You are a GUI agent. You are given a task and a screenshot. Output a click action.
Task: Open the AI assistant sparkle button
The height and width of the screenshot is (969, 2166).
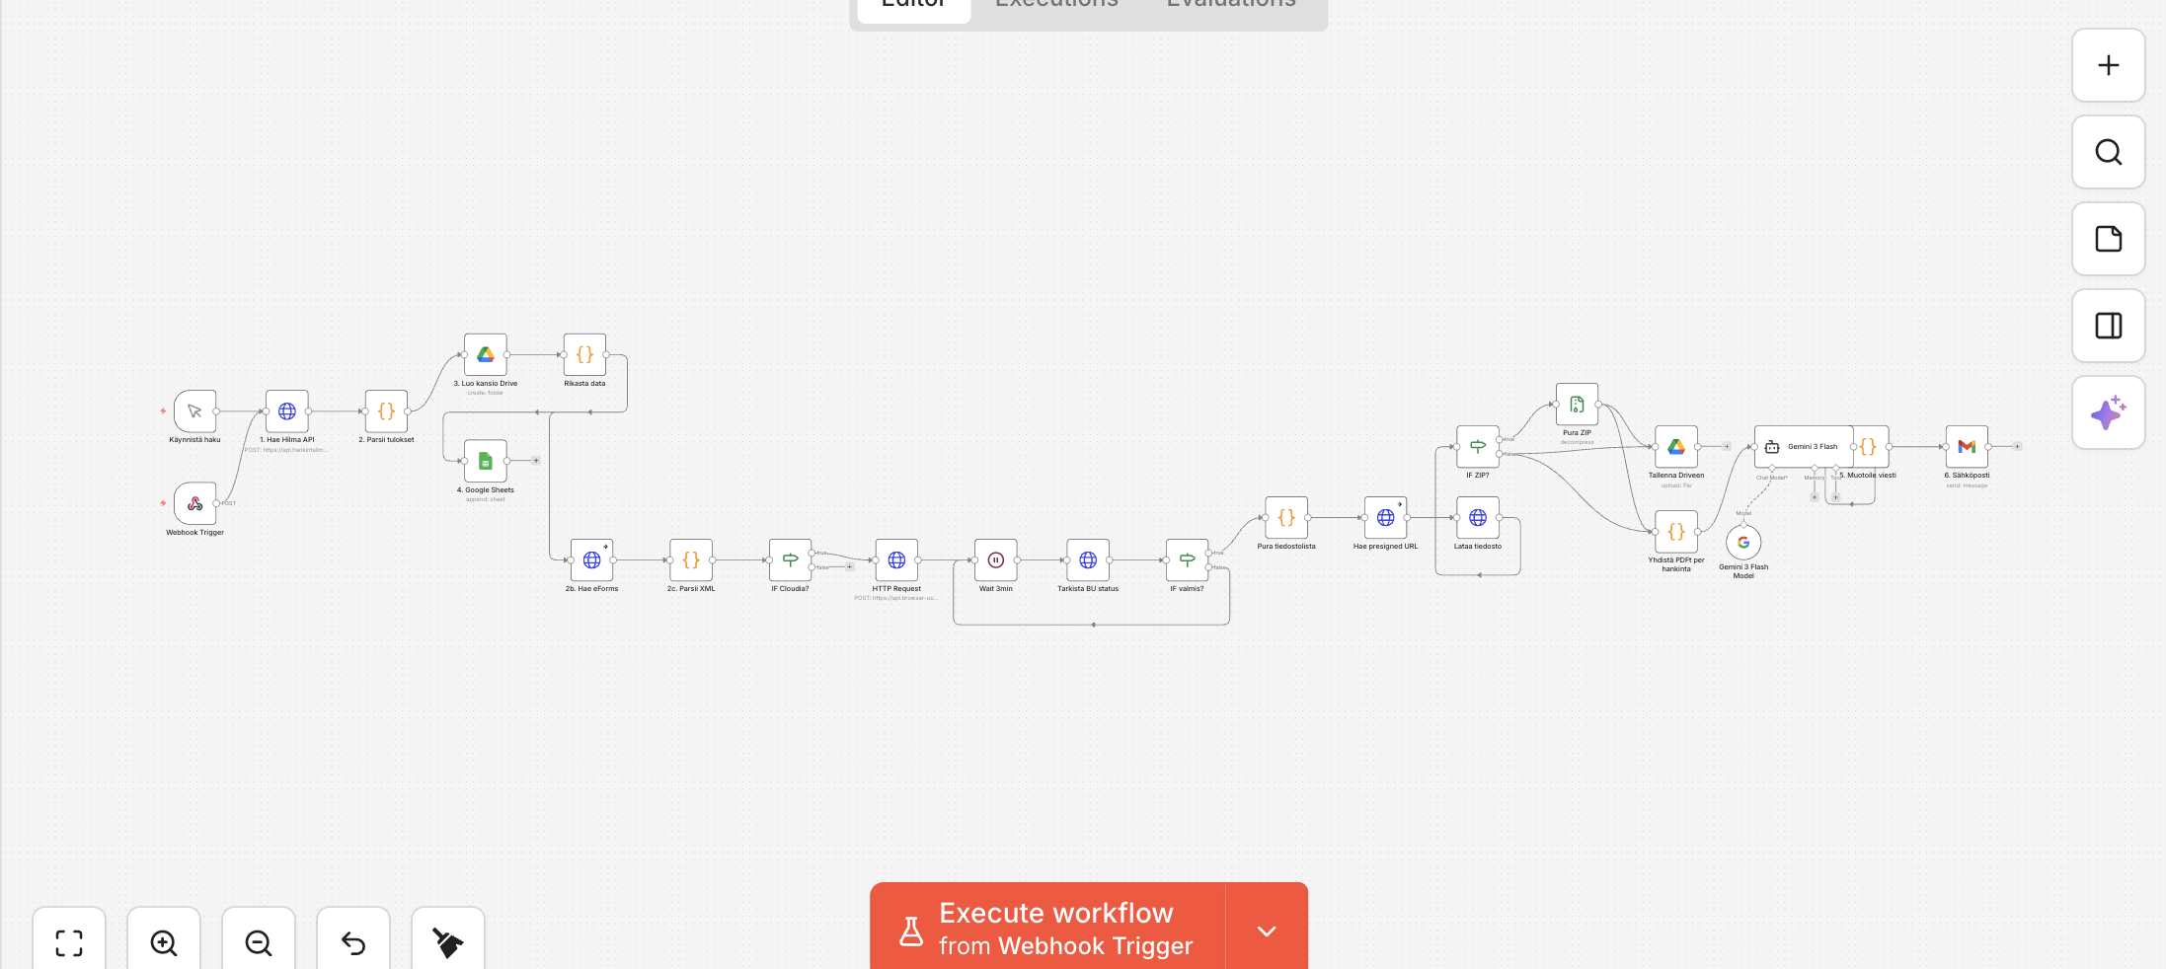[2108, 412]
